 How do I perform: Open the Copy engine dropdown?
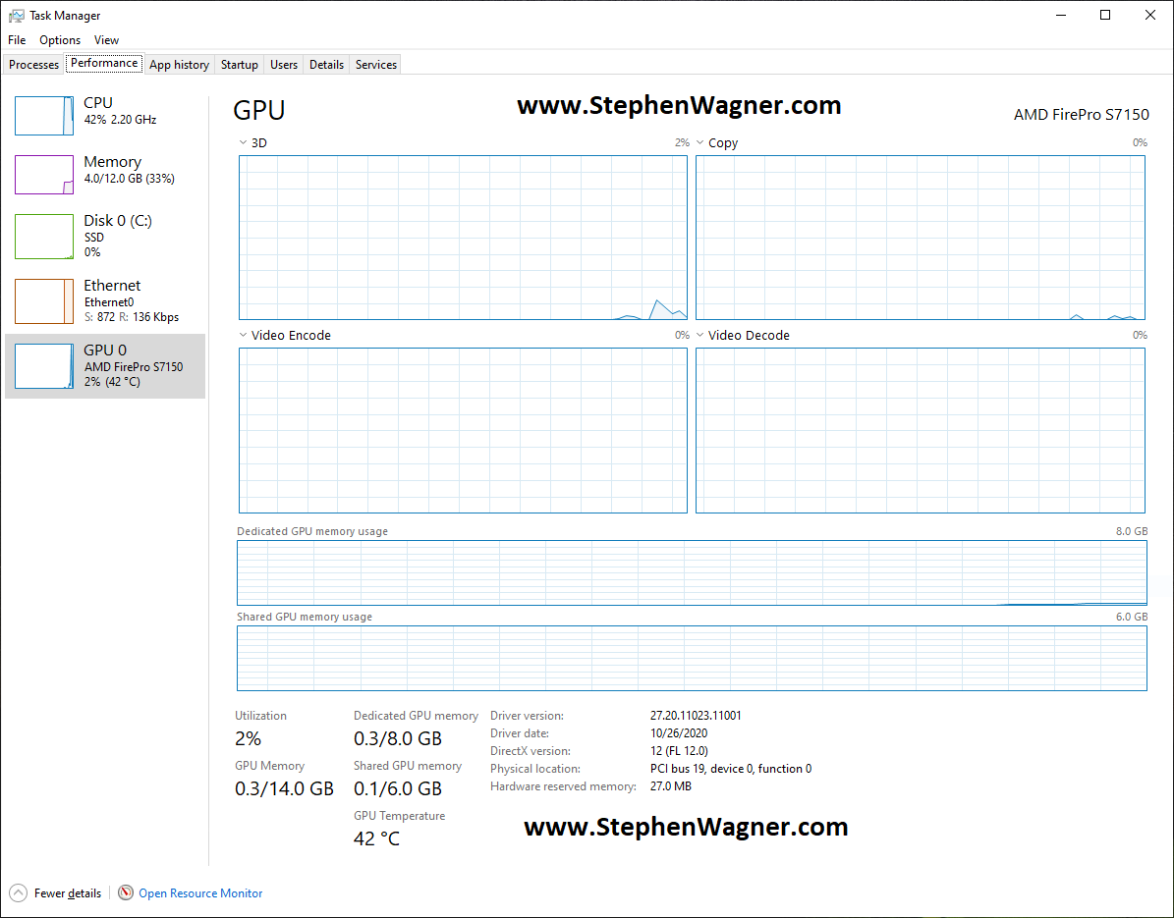(700, 142)
